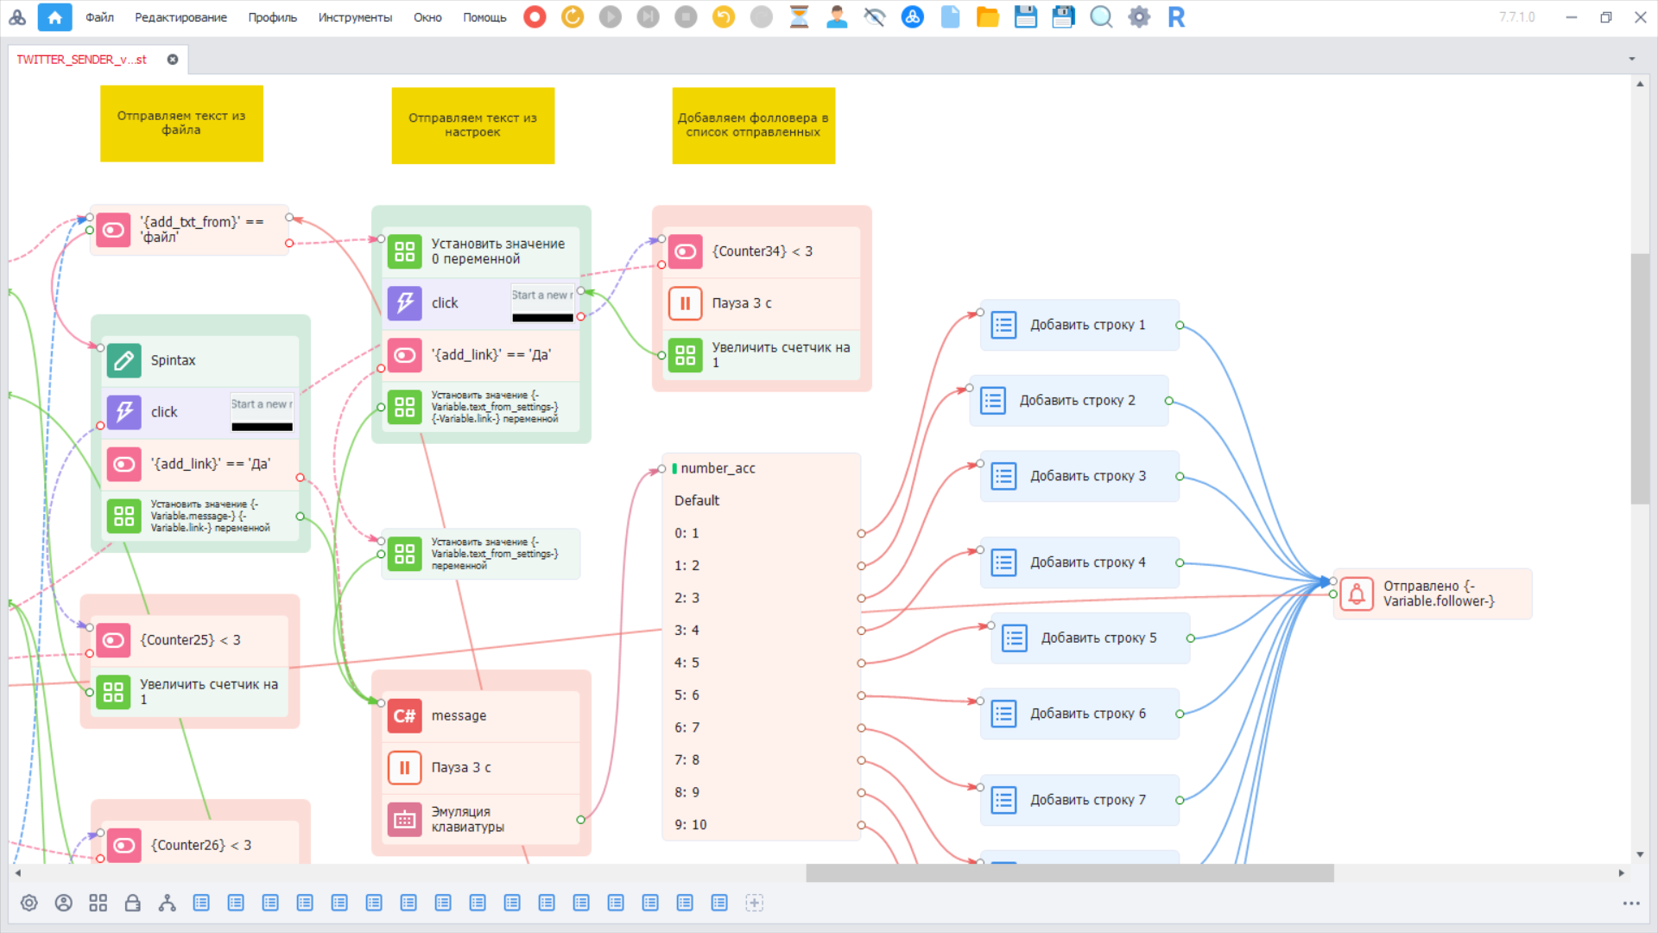Screen dimensions: 1658x933
Task: Open the folder icon in toolbar
Action: click(987, 17)
